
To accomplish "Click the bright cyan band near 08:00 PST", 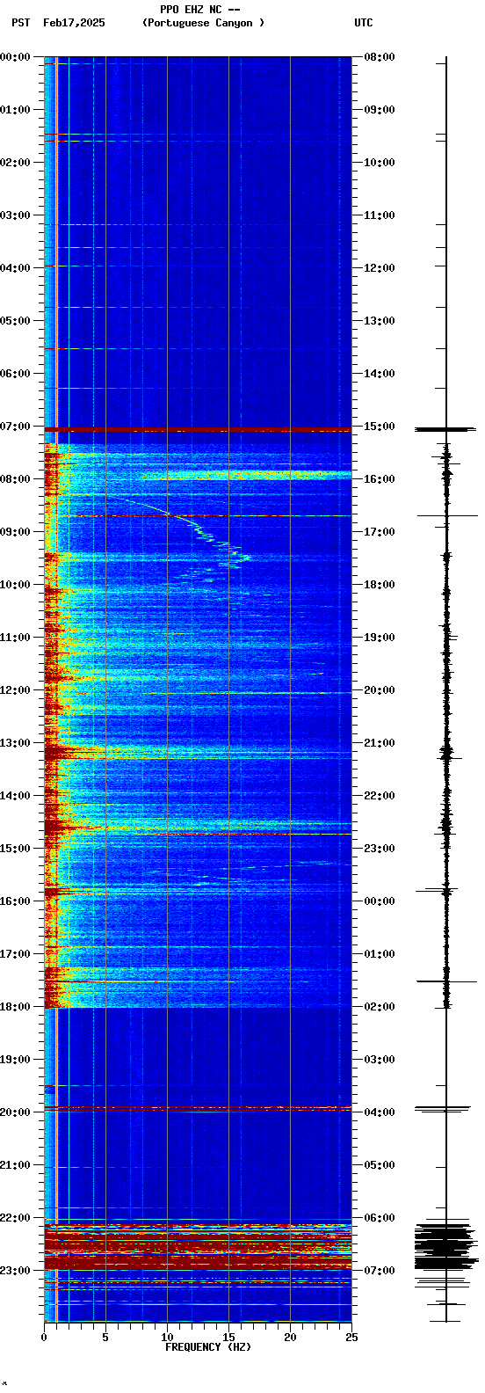I will coord(246,476).
